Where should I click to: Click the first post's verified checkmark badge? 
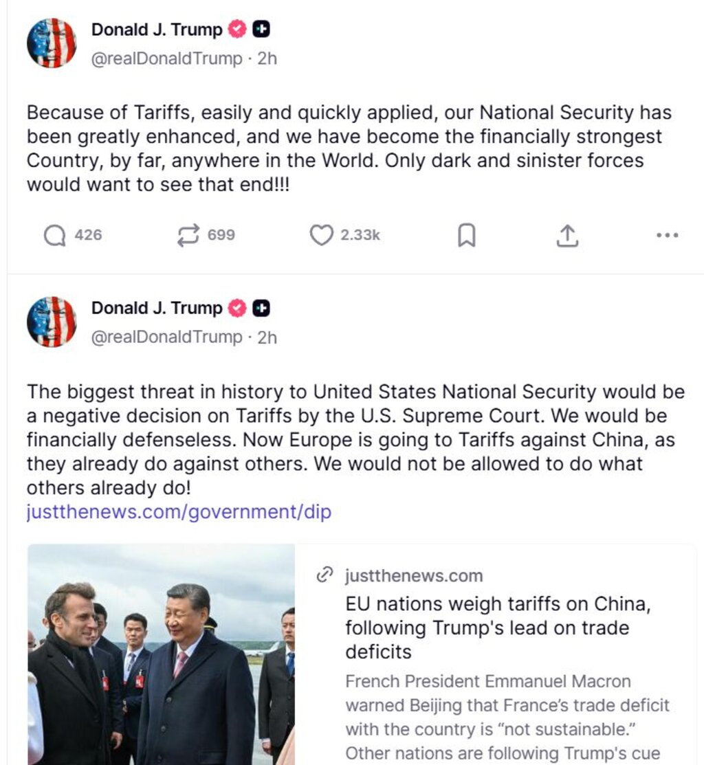237,30
